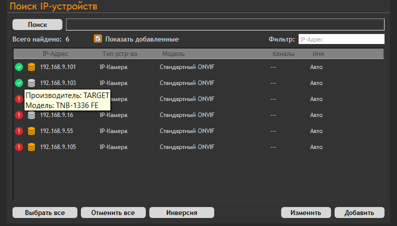Click green check status icon for 192.168.9.103

pyautogui.click(x=19, y=83)
